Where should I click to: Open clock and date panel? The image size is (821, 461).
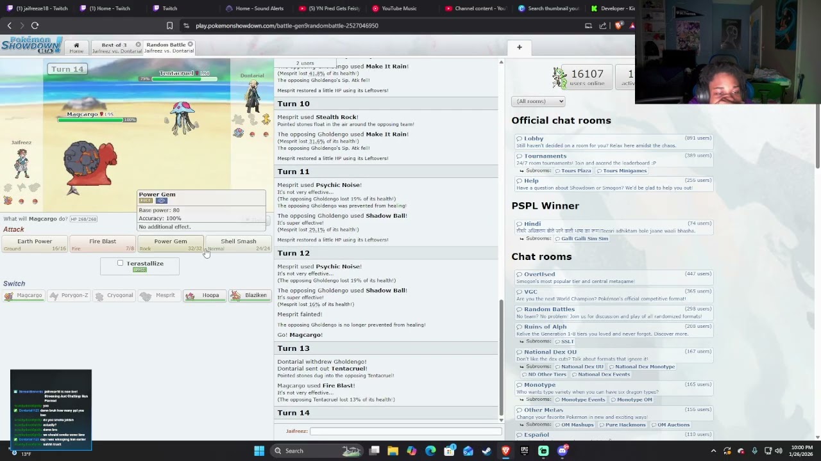[x=801, y=451]
